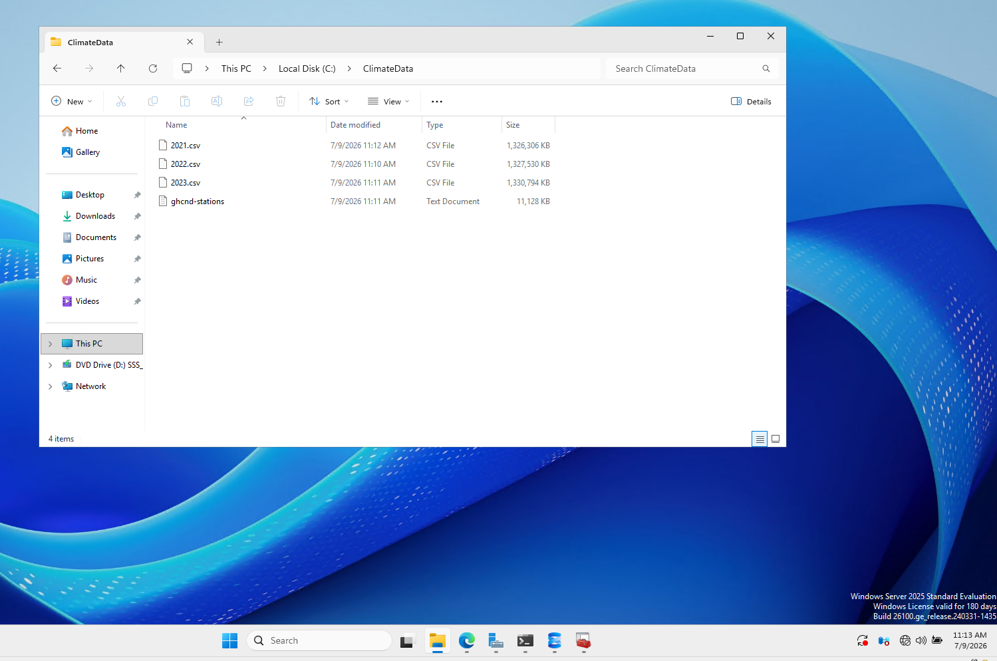The width and height of the screenshot is (997, 661).
Task: Click the Paste clipboard icon
Action: pos(185,101)
